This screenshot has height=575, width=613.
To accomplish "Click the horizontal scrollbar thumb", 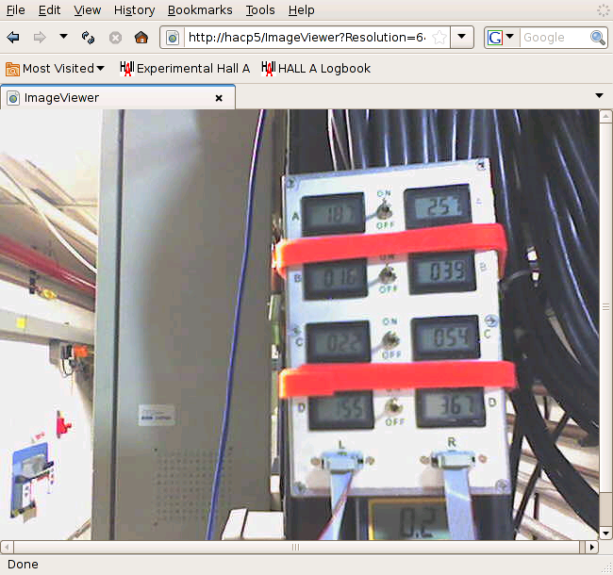I will pyautogui.click(x=296, y=547).
